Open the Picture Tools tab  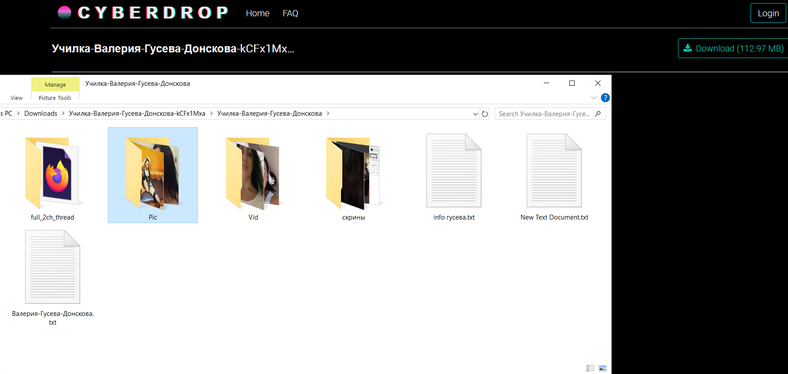[x=55, y=98]
